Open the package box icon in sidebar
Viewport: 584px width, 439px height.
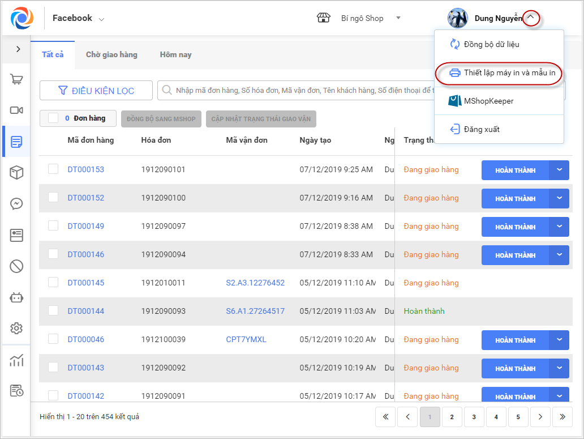coord(16,173)
